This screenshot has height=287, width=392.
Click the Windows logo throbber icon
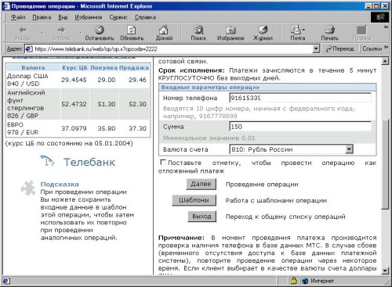pyautogui.click(x=379, y=17)
